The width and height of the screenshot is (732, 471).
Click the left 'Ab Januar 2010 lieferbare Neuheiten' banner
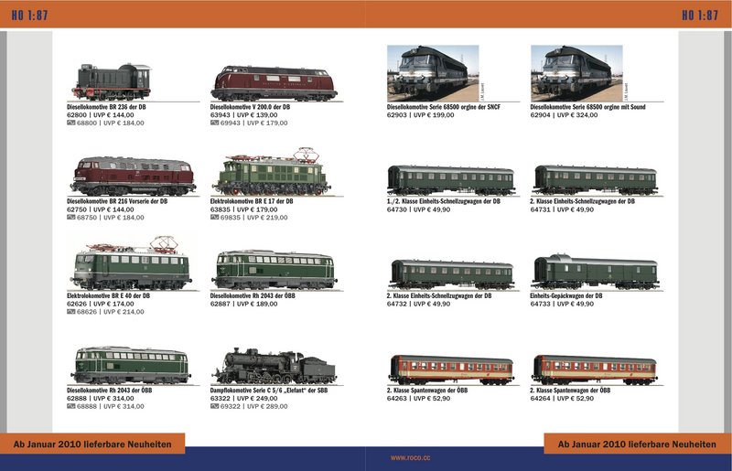[92, 444]
